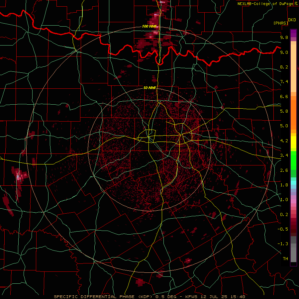The height and width of the screenshot is (299, 299).
Task: Click the 7.4 value on the scale
Action: coord(284,82)
